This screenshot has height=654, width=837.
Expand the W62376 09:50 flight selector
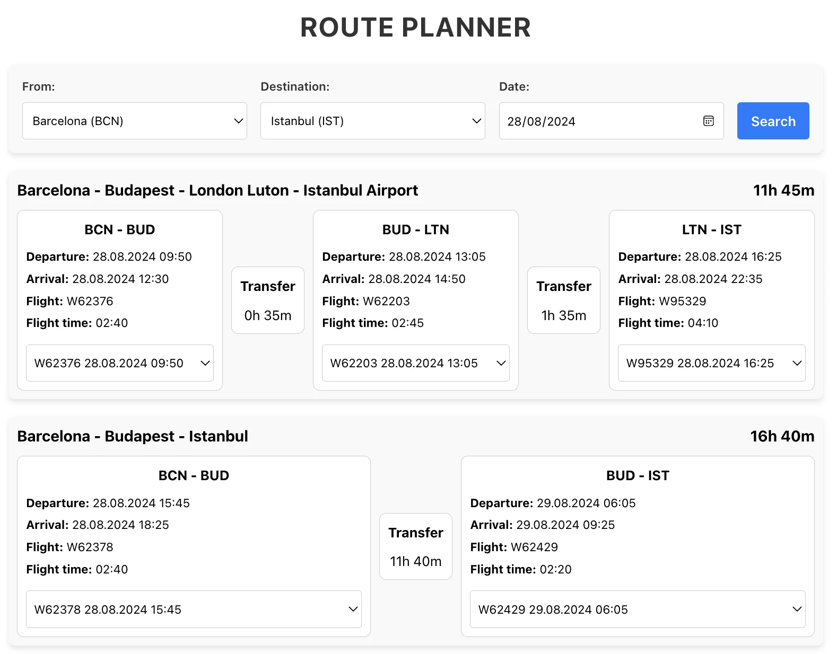[120, 363]
